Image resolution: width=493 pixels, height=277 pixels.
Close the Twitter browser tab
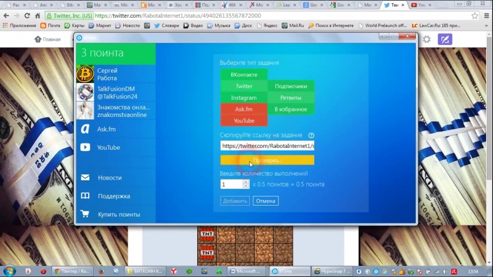pyautogui.click(x=403, y=5)
